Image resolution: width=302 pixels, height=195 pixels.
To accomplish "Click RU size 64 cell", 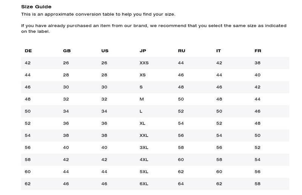I will [x=181, y=184].
